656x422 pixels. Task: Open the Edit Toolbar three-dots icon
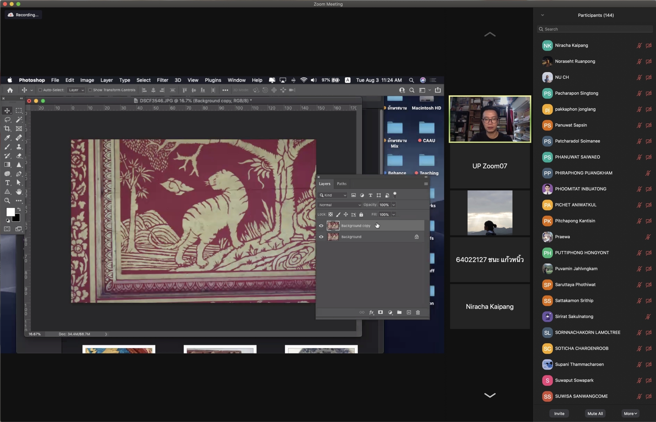point(19,201)
